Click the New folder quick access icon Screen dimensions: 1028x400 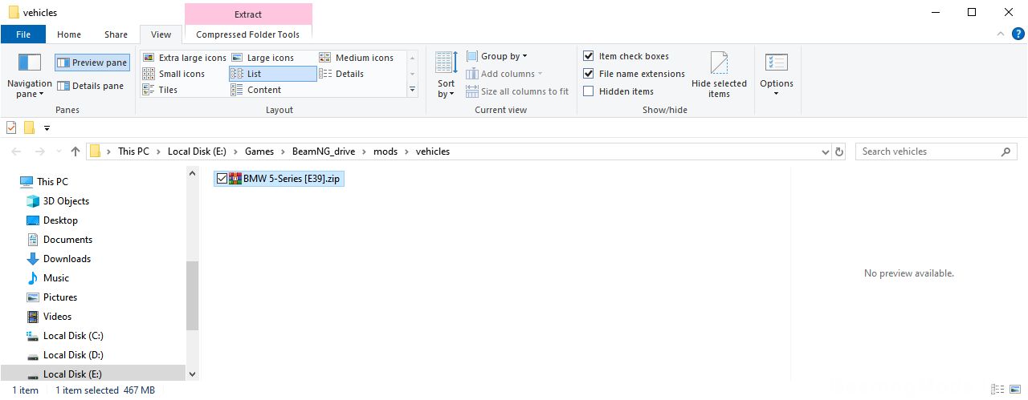tap(29, 127)
